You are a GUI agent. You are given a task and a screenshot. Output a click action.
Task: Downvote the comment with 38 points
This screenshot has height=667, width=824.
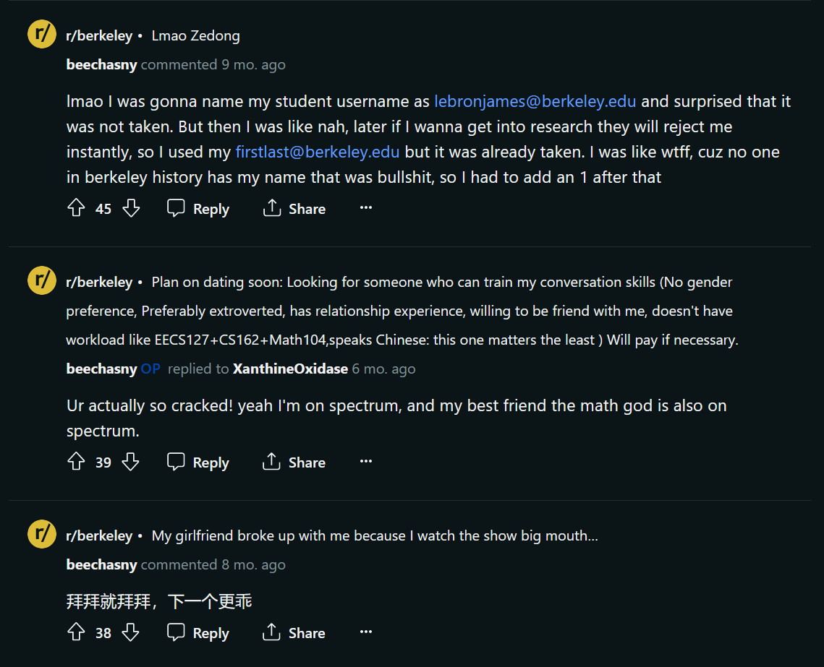(x=130, y=632)
